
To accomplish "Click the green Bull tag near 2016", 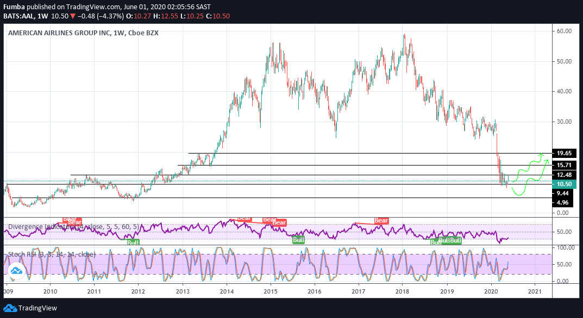I will (299, 240).
